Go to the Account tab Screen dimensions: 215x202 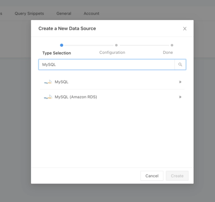[x=91, y=13]
